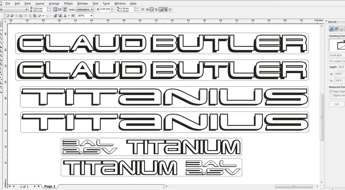
Task: Select the Extrude light tab icon
Action: (x=342, y=28)
